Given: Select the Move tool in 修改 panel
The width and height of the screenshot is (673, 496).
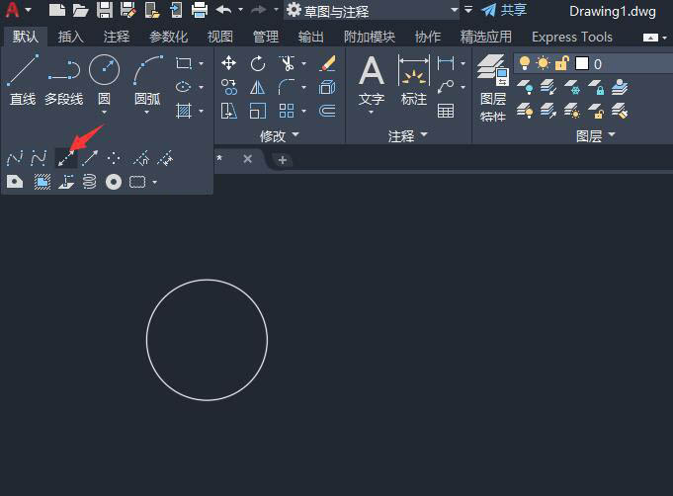Looking at the screenshot, I should [229, 63].
